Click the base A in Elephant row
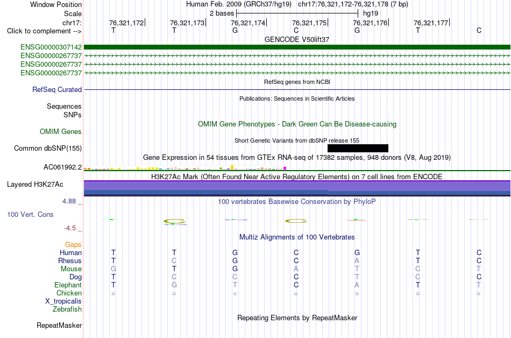511x338 pixels. (x=357, y=285)
